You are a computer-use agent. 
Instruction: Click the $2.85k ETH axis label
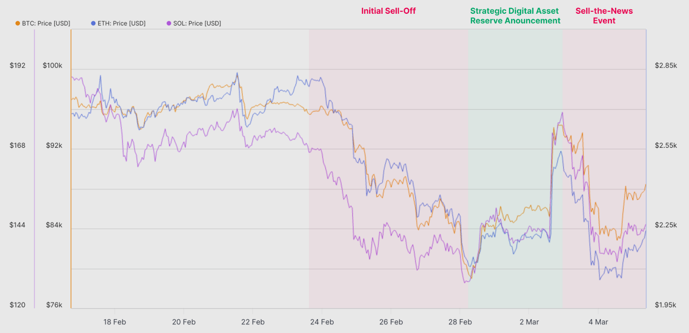click(666, 65)
